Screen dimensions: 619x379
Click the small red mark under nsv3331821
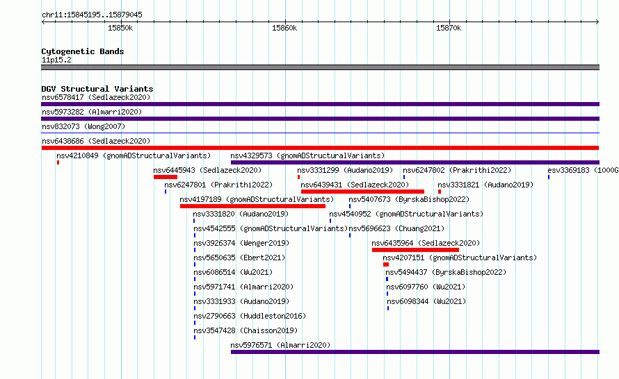tap(440, 192)
